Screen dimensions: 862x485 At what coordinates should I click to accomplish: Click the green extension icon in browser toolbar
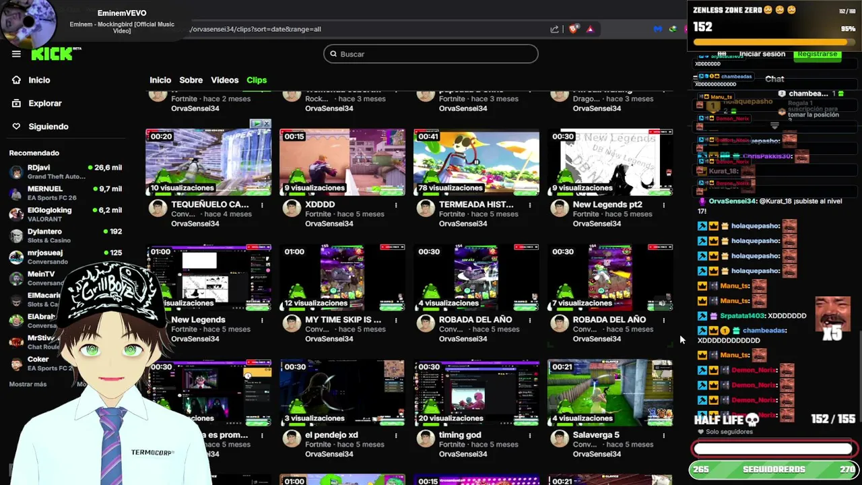(x=673, y=29)
